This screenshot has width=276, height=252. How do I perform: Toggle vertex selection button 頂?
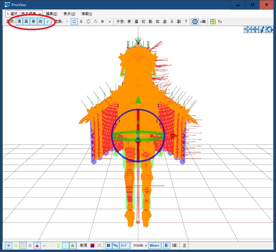[x=19, y=22]
